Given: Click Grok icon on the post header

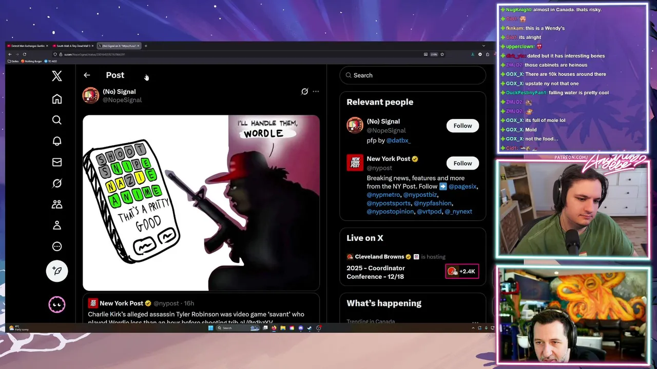Looking at the screenshot, I should 304,91.
